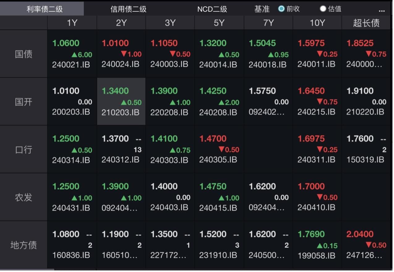Image resolution: width=394 pixels, height=272 pixels.
Task: Select the 利率债二级 tab
Action: 45,9
